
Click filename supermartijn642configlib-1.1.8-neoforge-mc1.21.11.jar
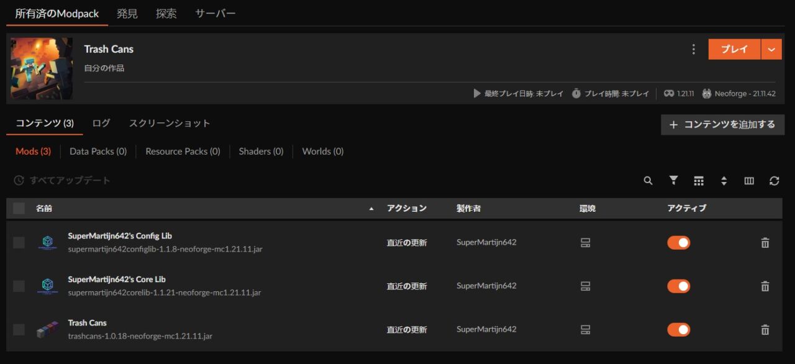[165, 249]
